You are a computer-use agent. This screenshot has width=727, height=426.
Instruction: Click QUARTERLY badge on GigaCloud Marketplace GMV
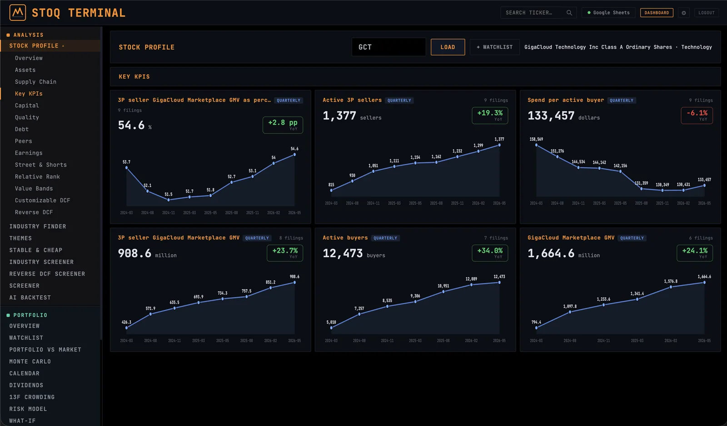[632, 238]
